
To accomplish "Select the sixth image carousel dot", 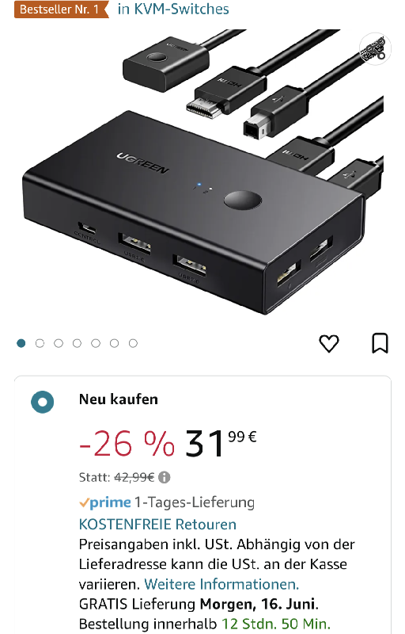I will (114, 343).
